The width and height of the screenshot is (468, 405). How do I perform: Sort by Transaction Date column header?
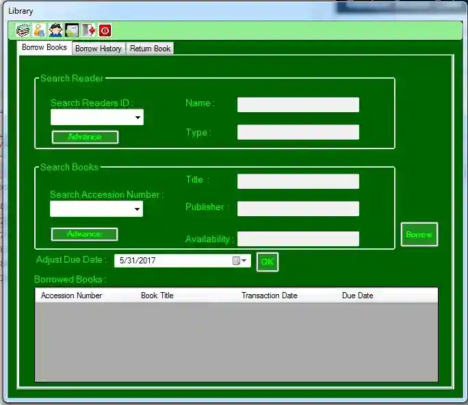(x=269, y=296)
